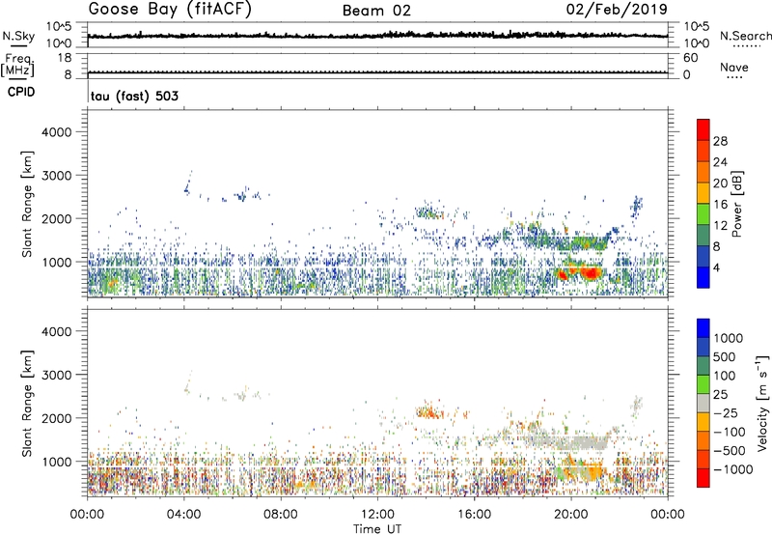
Task: Click the 'Time UT' axis label
Action: 377,529
